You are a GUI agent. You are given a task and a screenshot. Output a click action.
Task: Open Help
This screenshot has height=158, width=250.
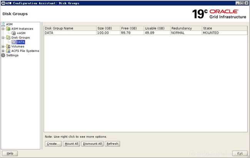(10, 153)
